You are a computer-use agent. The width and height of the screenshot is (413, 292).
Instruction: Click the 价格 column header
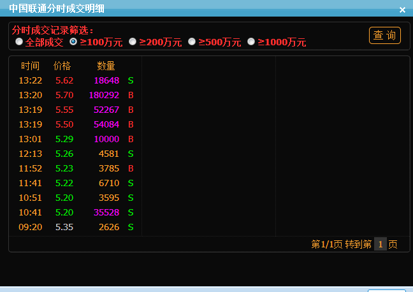point(62,66)
